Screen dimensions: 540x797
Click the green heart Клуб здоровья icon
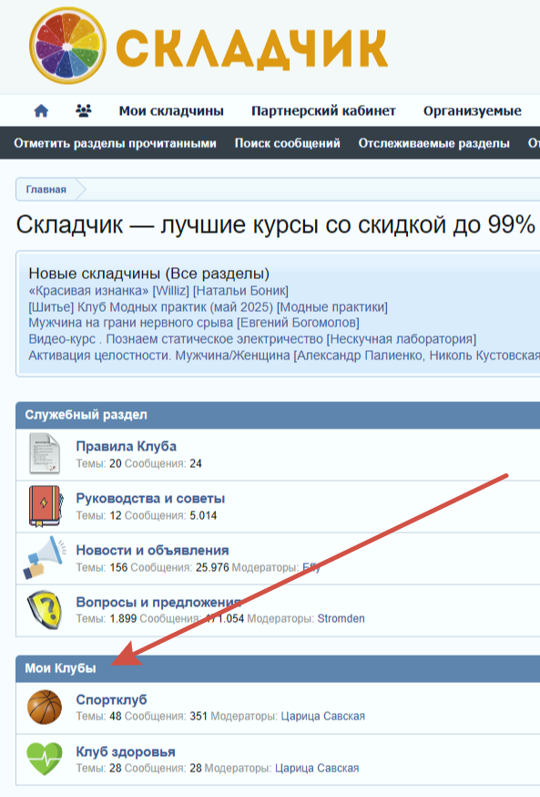coord(45,759)
